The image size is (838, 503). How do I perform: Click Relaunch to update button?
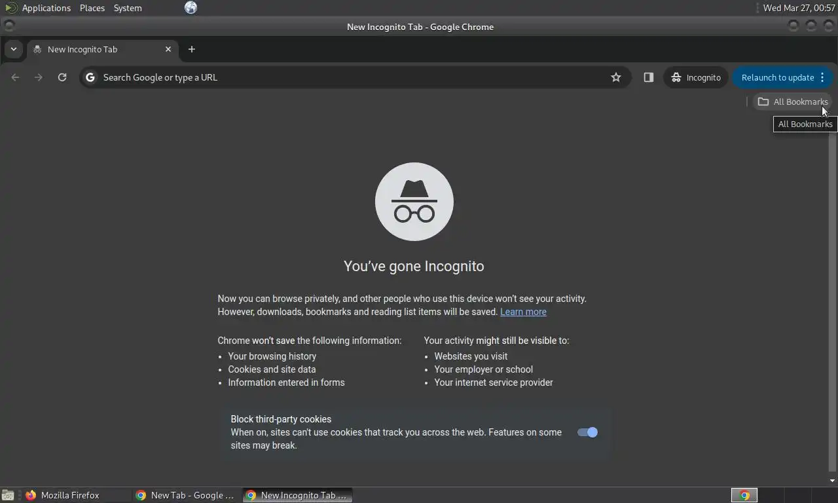(777, 77)
